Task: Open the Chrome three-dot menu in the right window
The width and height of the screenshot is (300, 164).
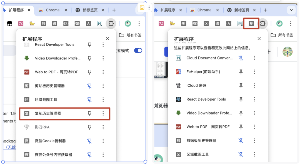Action: [291, 24]
